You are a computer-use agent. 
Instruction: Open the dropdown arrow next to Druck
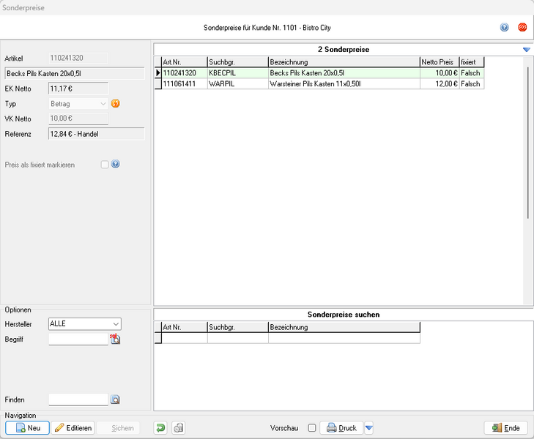click(x=369, y=428)
